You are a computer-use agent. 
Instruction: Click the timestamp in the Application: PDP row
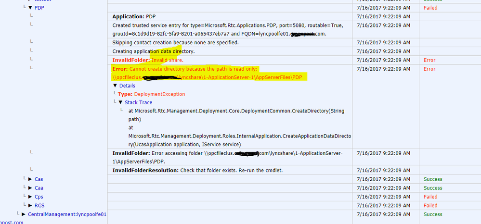coord(383,16)
